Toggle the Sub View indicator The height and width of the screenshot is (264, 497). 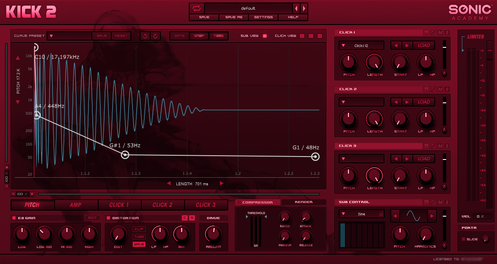click(265, 36)
